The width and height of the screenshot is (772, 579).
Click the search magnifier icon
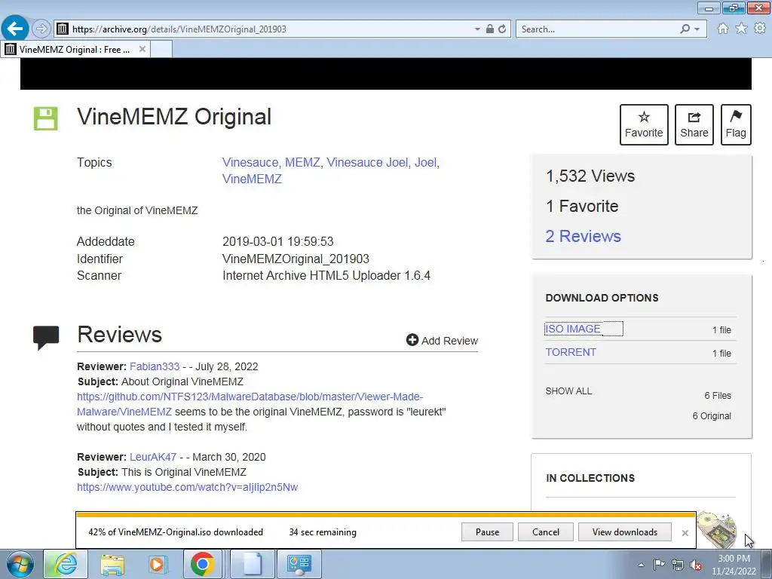[x=685, y=29]
